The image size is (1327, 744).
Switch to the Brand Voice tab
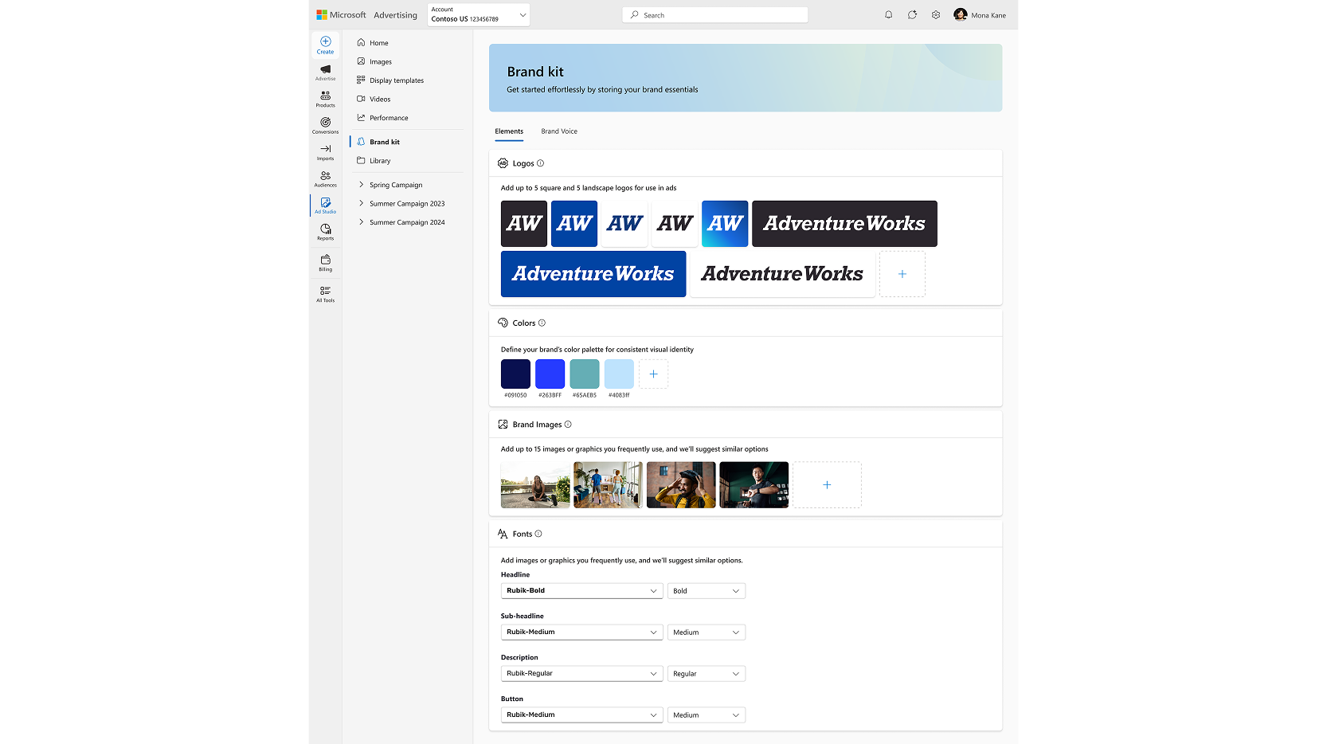click(559, 131)
